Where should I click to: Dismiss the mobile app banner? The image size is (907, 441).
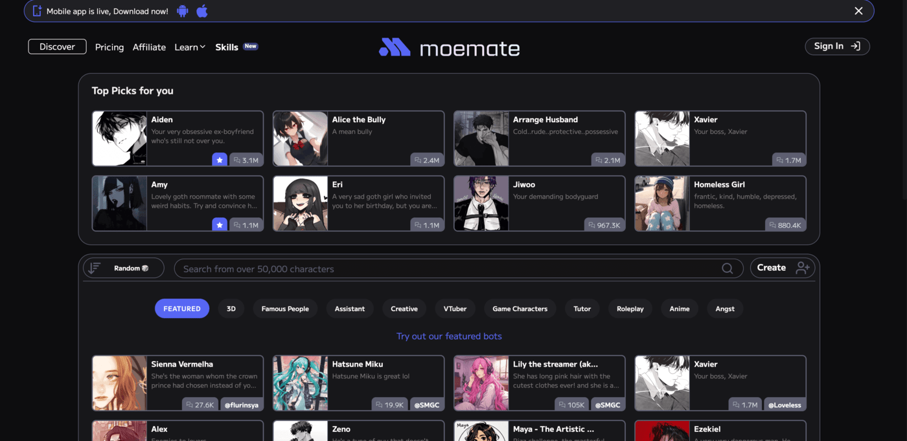(858, 11)
